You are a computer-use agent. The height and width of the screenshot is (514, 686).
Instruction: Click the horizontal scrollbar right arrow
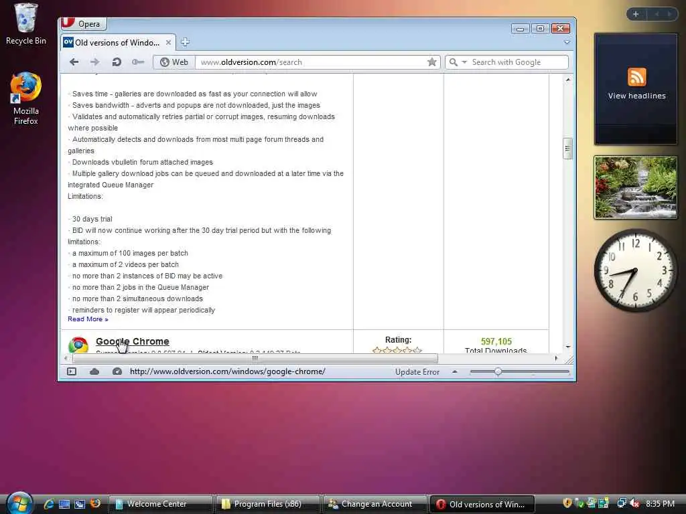click(x=556, y=359)
